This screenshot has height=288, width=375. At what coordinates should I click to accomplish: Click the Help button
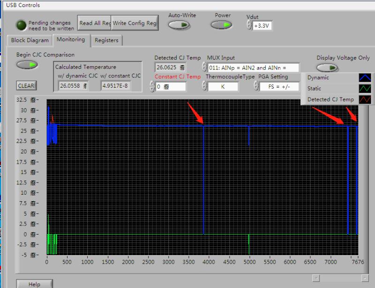tap(34, 284)
